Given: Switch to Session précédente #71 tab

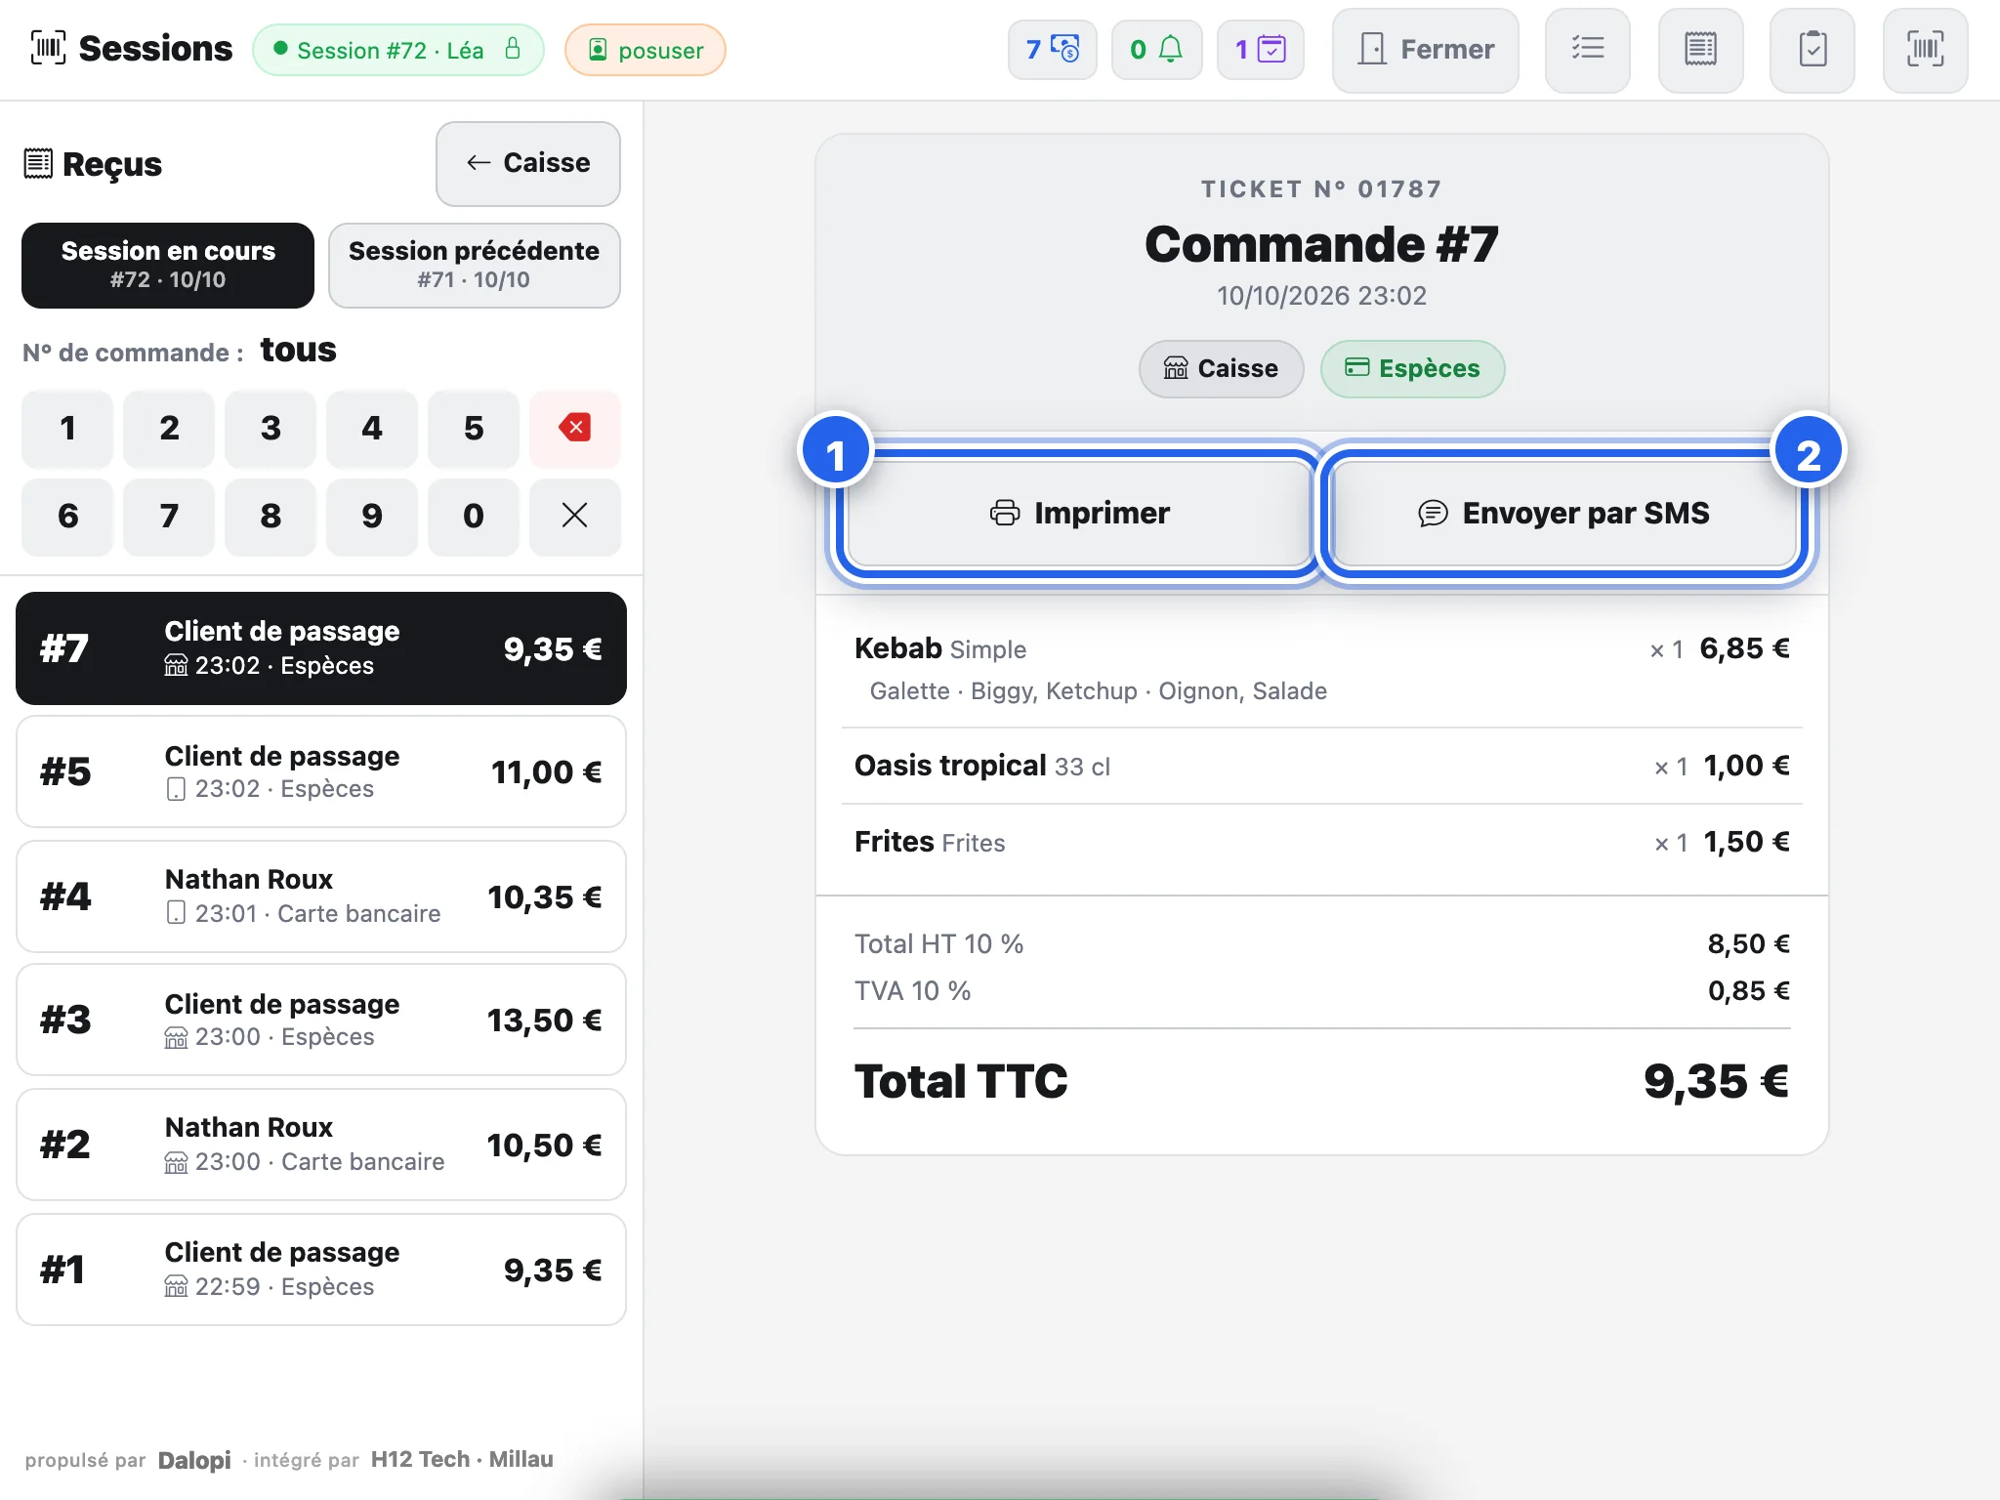Looking at the screenshot, I should (474, 265).
